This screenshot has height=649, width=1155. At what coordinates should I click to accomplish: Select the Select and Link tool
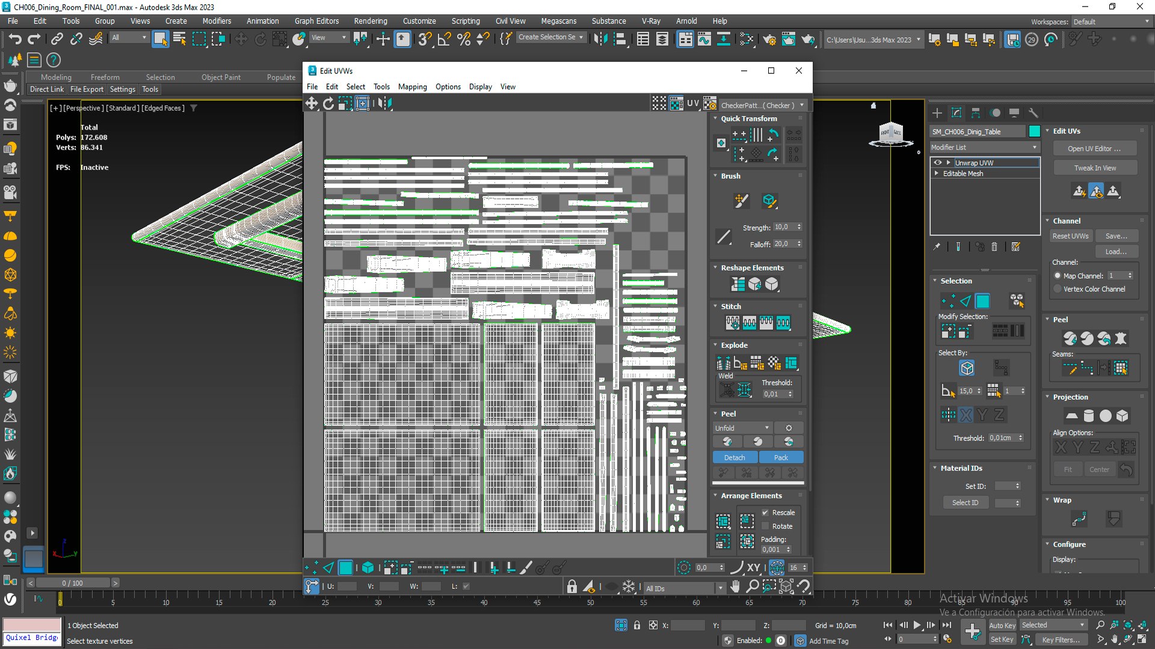57,40
